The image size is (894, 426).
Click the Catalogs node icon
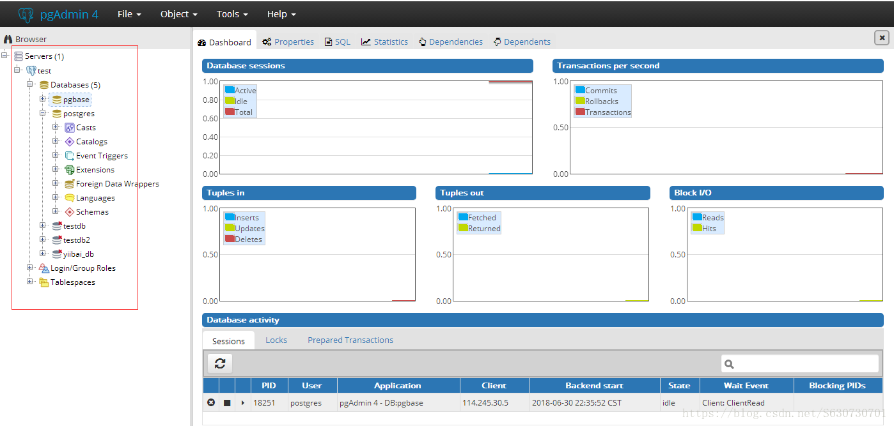pos(70,142)
